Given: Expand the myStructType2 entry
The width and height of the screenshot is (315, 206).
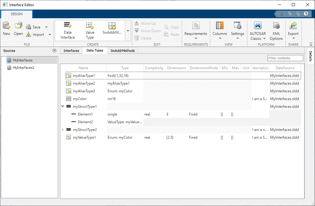Looking at the screenshot, I should coord(62,129).
